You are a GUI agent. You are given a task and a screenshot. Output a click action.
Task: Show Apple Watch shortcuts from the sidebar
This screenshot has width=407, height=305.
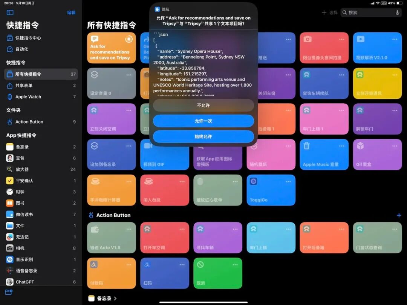(x=41, y=97)
